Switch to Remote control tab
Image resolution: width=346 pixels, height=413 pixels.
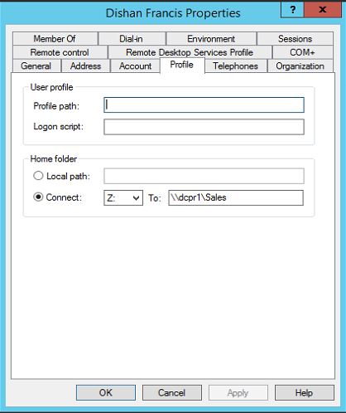coord(60,52)
